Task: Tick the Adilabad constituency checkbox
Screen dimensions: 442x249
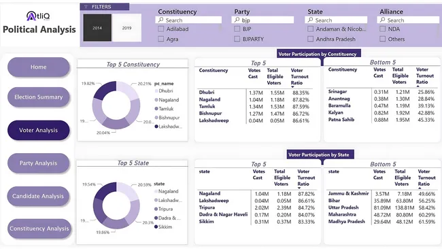Action: (161, 29)
